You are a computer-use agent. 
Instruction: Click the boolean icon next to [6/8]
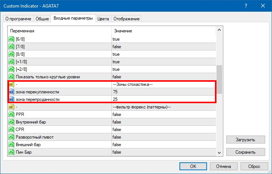click(x=11, y=39)
